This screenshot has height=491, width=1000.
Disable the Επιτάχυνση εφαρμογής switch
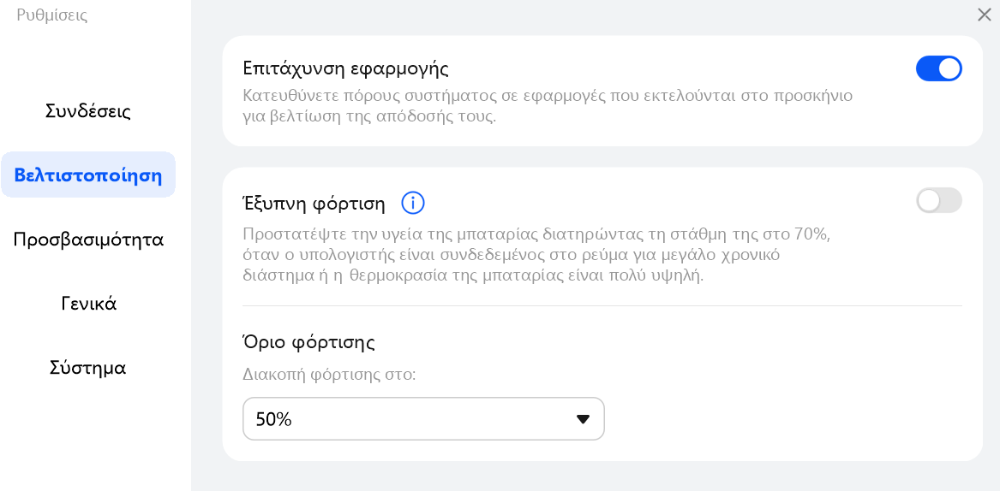pyautogui.click(x=939, y=68)
